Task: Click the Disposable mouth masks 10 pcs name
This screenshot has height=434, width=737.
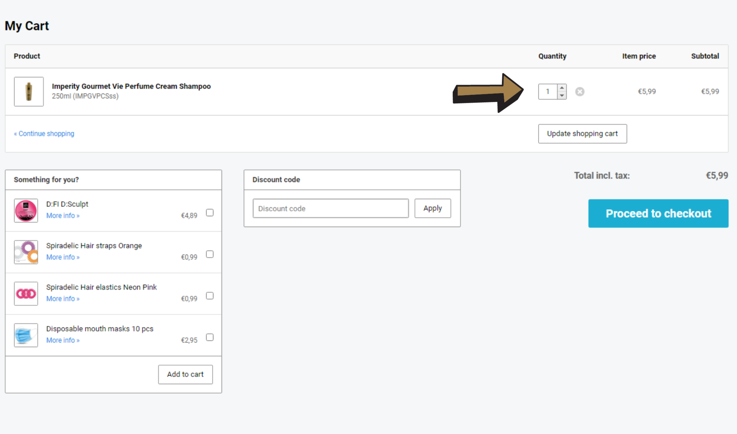Action: click(100, 329)
